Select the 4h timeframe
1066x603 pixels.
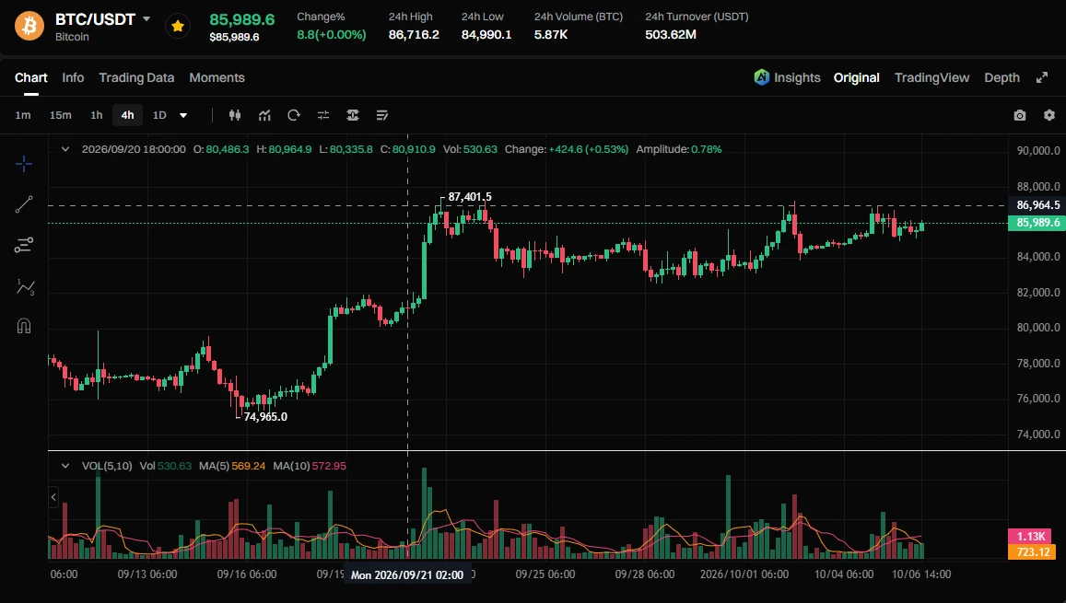[x=127, y=115]
